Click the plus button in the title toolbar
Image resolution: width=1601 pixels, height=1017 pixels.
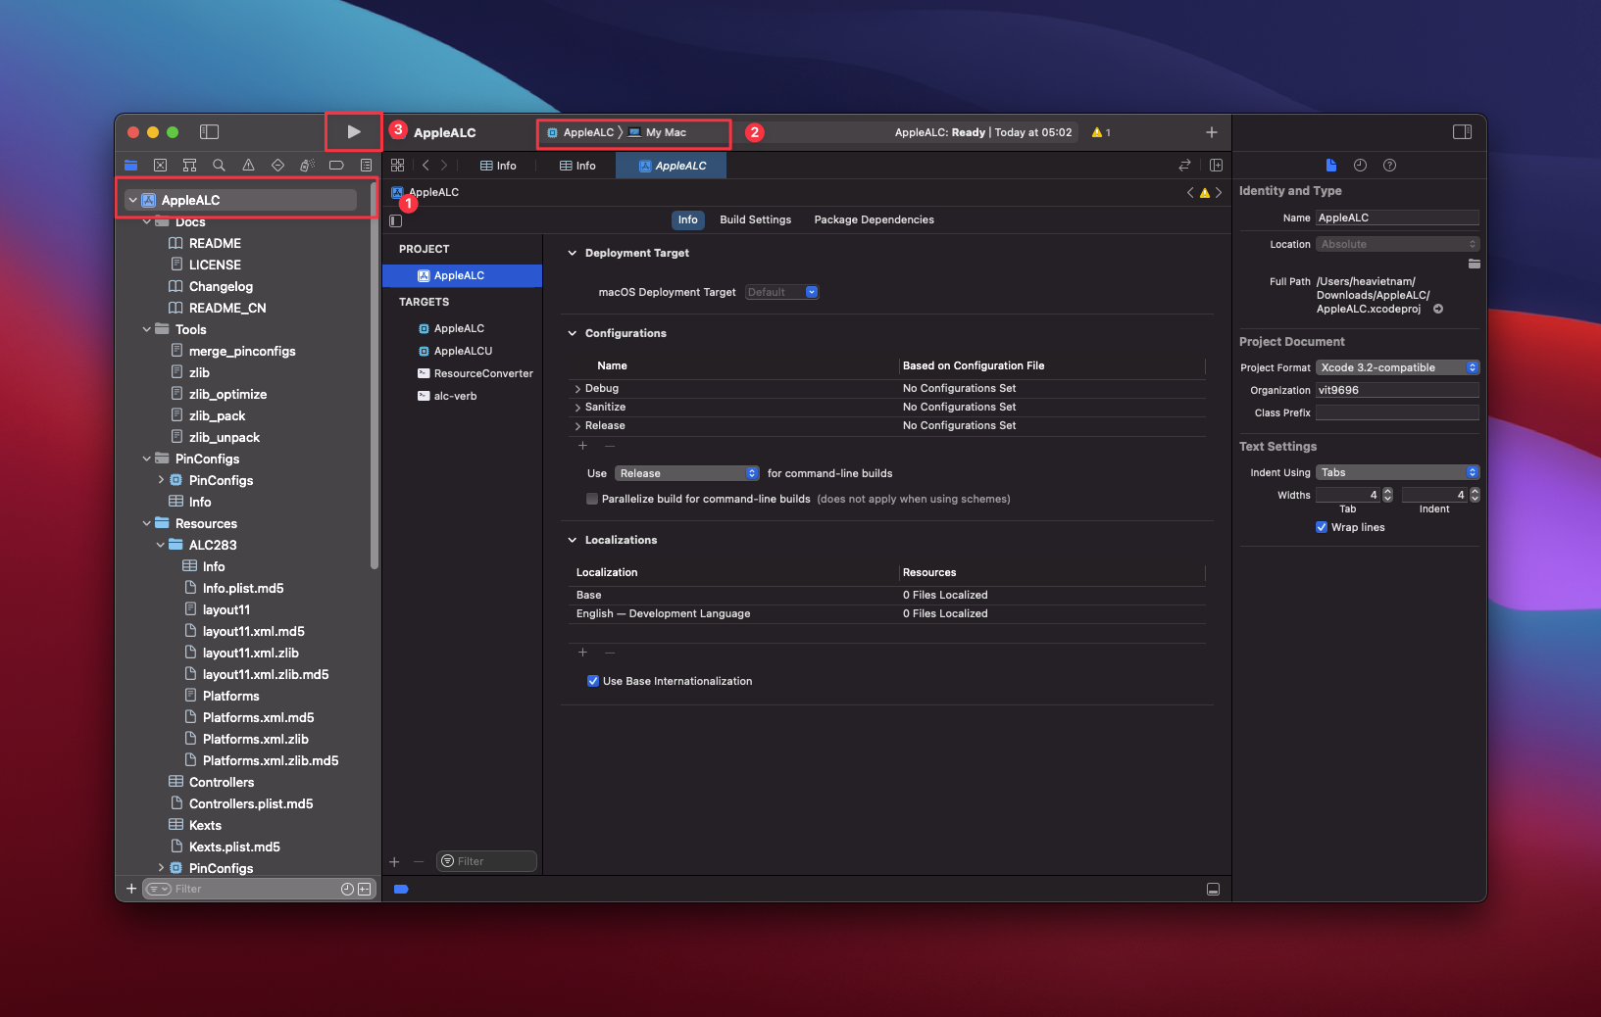[x=1212, y=132]
